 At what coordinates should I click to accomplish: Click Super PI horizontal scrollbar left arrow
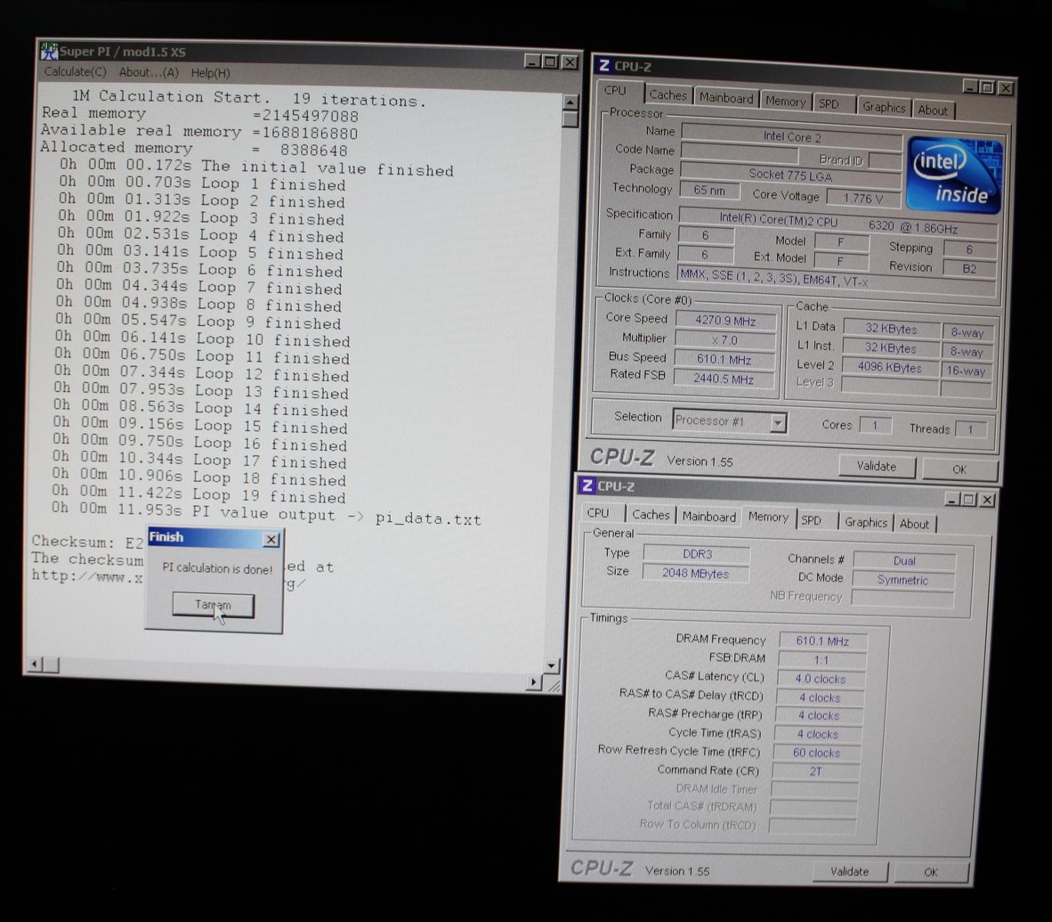click(35, 663)
